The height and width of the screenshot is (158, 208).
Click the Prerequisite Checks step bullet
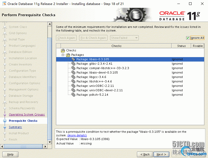point(5,121)
